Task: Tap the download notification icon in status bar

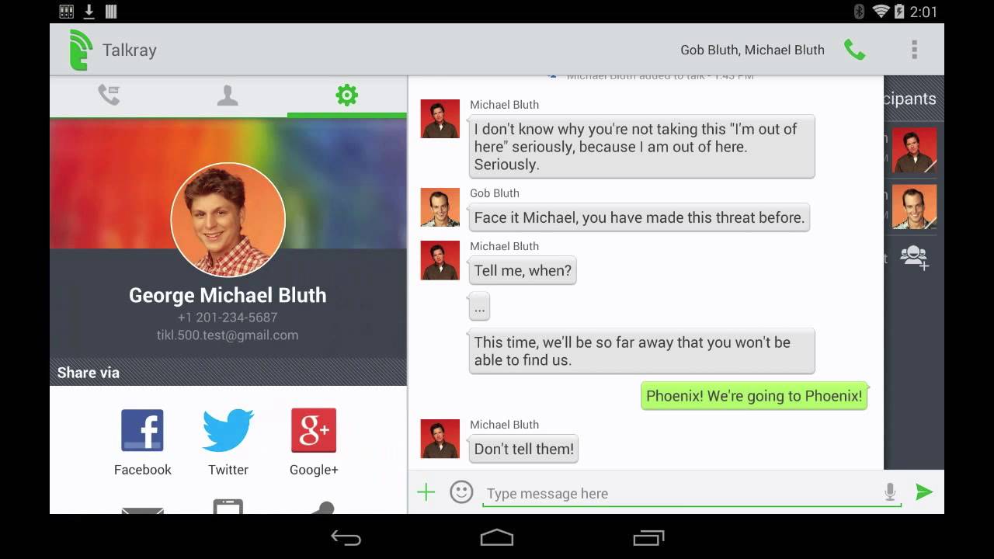Action: click(89, 12)
